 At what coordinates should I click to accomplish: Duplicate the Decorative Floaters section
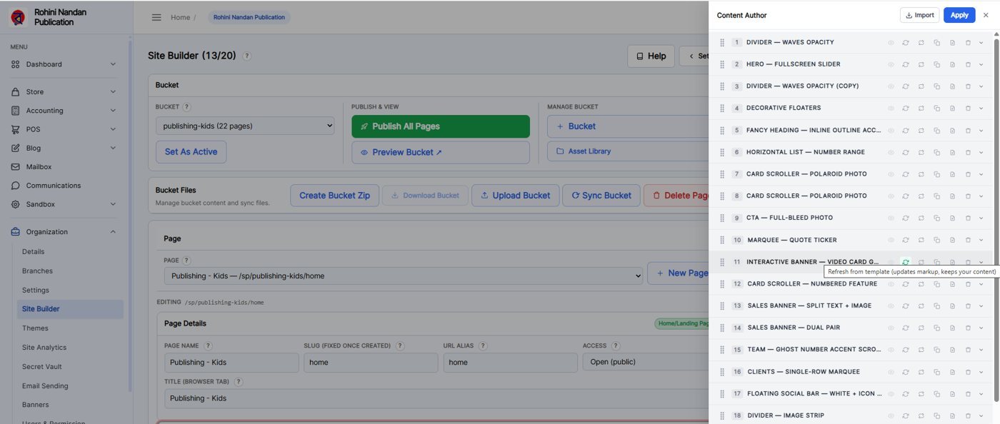click(x=937, y=108)
